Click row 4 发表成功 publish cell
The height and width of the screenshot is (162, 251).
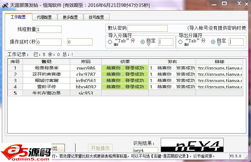[172, 87]
